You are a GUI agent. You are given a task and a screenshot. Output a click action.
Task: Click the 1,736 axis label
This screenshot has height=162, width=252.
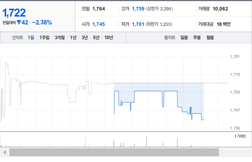(235, 128)
